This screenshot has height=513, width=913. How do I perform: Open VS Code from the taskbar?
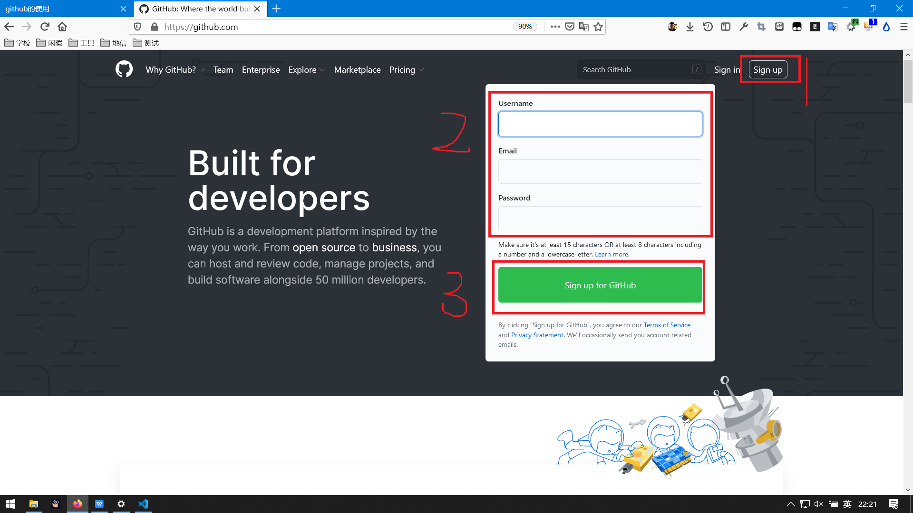(x=143, y=504)
